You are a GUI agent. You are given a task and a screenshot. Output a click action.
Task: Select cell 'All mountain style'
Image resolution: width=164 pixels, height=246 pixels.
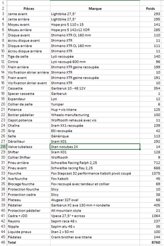coord(95,211)
